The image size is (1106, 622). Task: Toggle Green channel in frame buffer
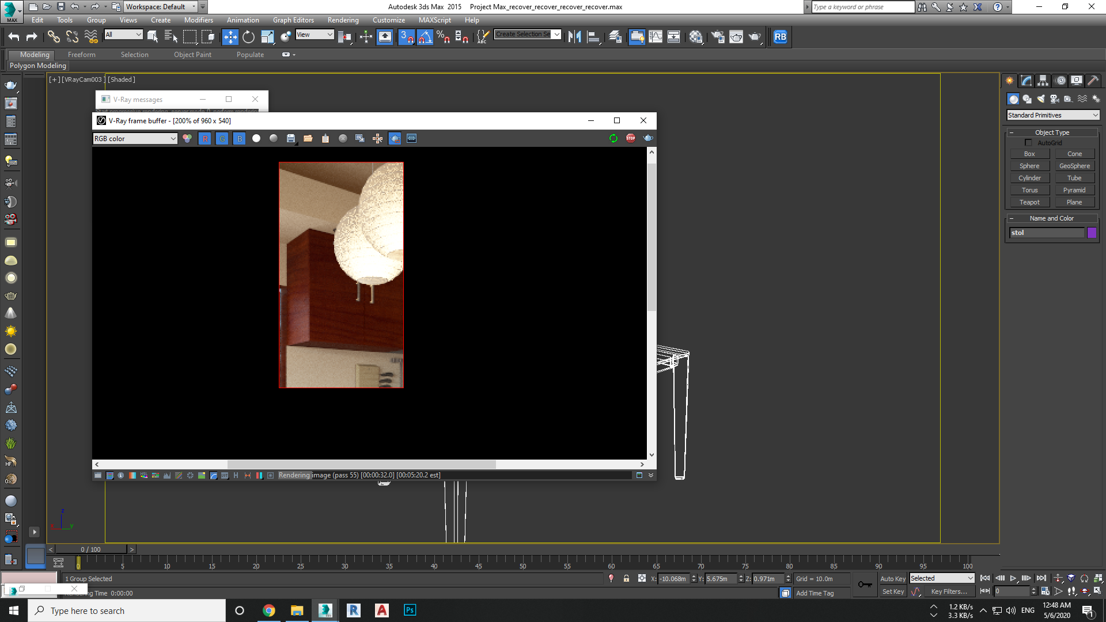[x=222, y=138]
